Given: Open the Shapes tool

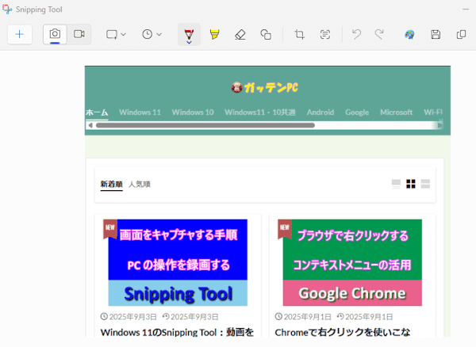Looking at the screenshot, I should coord(266,35).
